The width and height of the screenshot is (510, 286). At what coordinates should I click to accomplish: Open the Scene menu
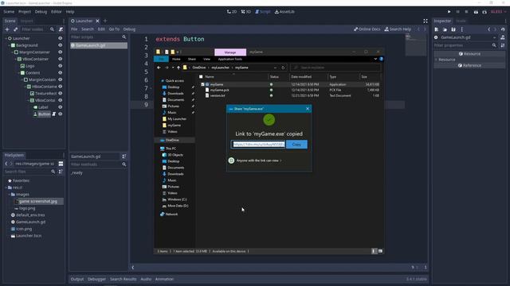[9, 12]
